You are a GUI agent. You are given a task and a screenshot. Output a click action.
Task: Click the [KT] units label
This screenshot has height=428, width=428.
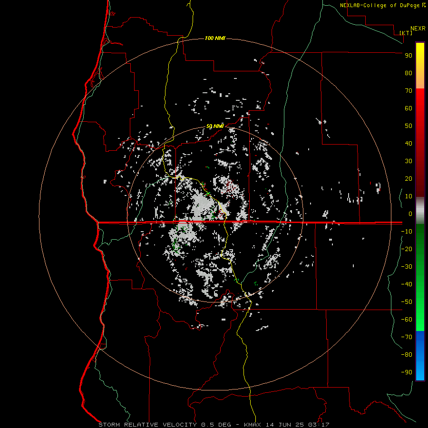click(406, 33)
